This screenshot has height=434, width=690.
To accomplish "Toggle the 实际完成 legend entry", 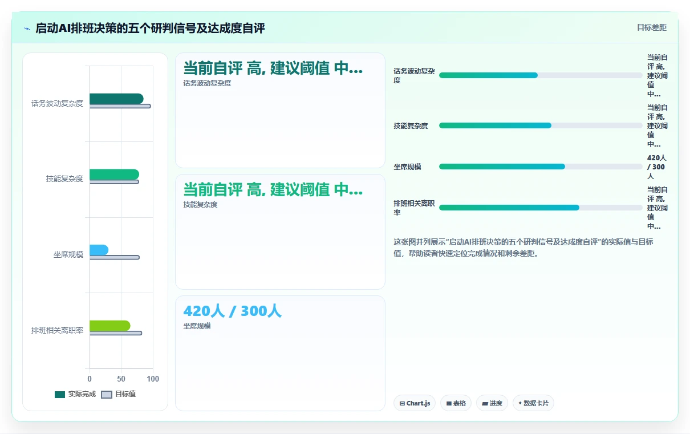I will [x=75, y=394].
